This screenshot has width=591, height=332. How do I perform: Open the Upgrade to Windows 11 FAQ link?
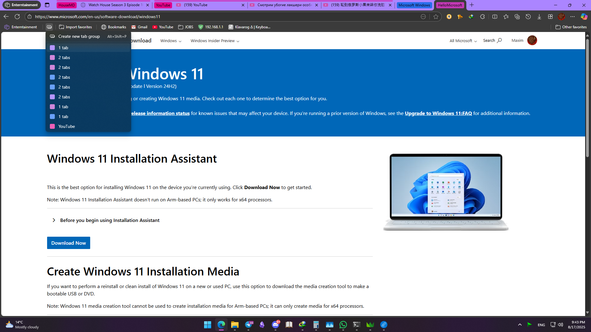click(438, 113)
